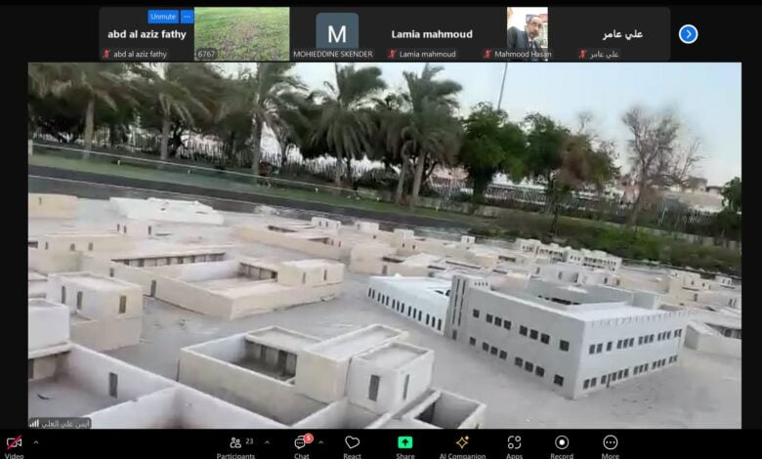Expand the Participants options caret

pos(267,441)
